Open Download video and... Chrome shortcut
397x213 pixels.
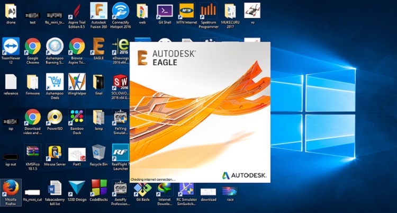pos(32,117)
